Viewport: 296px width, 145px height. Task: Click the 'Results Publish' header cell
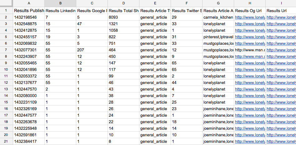(x=29, y=11)
